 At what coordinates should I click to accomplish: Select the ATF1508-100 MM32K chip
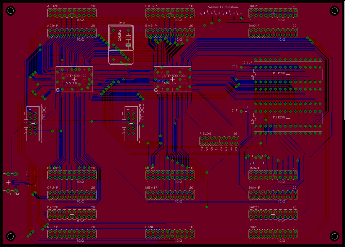click(173, 79)
